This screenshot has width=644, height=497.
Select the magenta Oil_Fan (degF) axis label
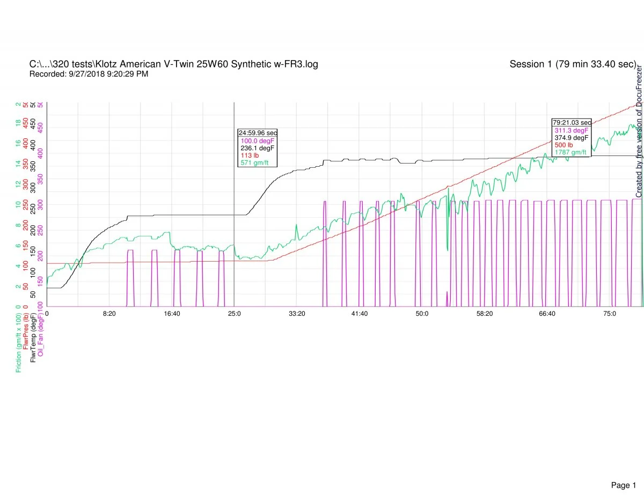pos(41,335)
